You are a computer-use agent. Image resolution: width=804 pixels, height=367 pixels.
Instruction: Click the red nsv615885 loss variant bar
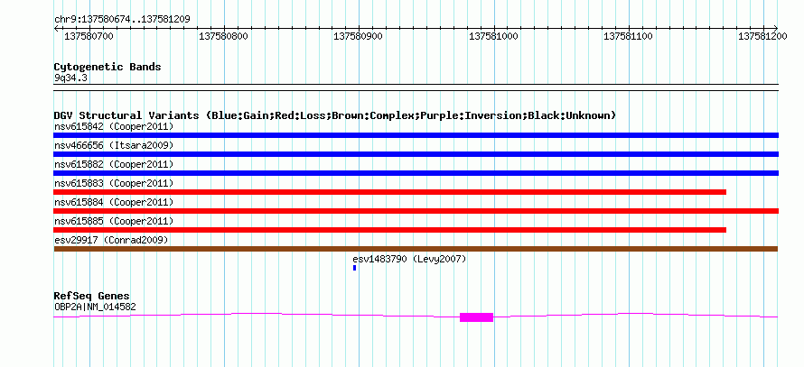(389, 230)
